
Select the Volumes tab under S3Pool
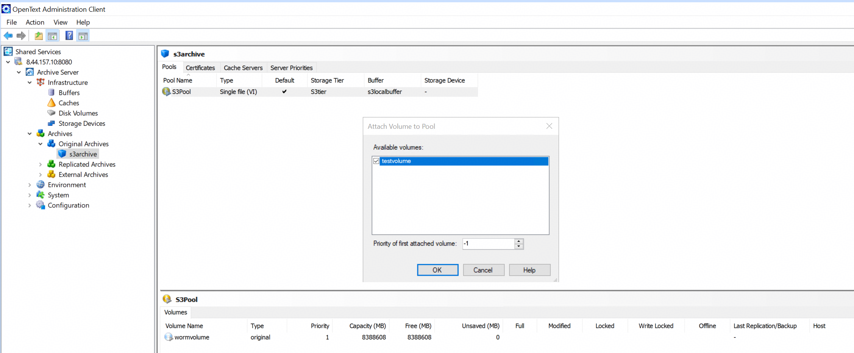click(x=176, y=312)
